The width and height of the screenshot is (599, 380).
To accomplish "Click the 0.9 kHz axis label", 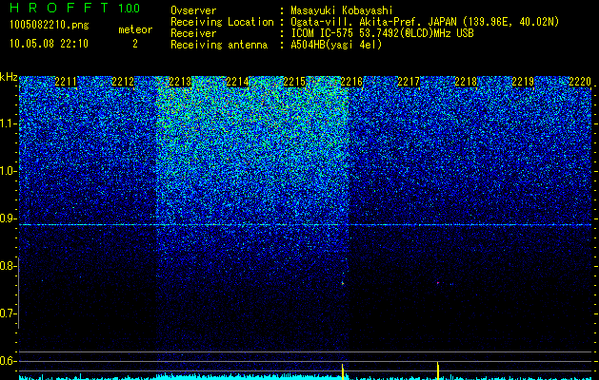I will coord(8,218).
